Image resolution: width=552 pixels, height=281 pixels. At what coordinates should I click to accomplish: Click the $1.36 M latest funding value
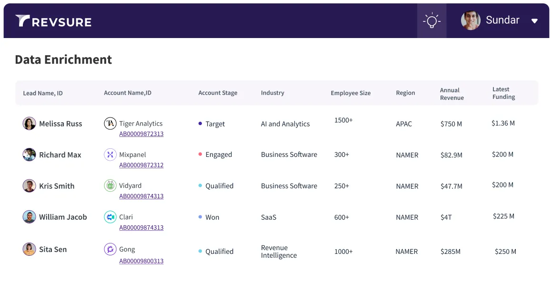(503, 123)
